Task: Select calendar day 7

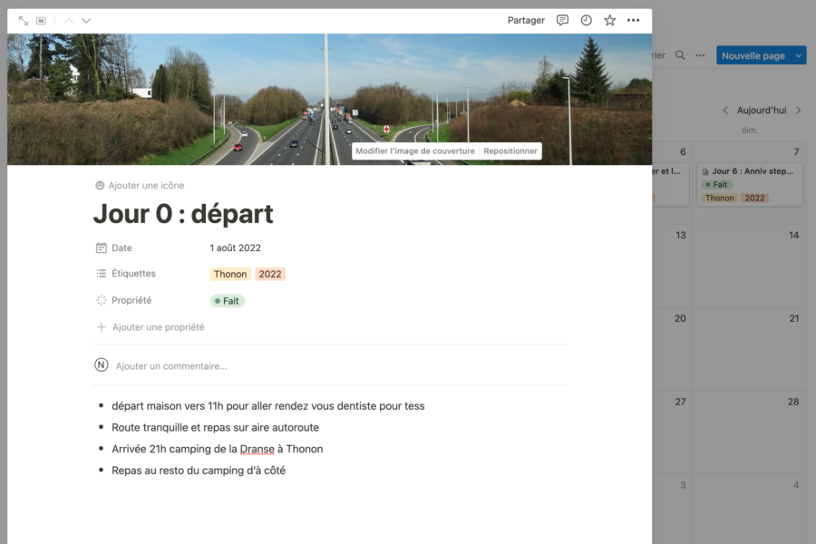Action: pyautogui.click(x=796, y=152)
